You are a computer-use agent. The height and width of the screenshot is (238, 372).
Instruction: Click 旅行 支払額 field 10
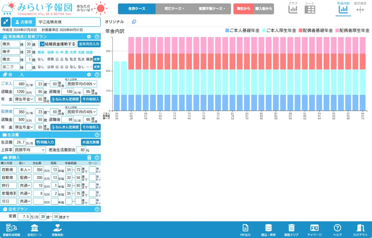point(38,185)
